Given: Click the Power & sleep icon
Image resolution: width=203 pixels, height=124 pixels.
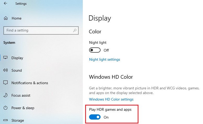Looking at the screenshot, I should tap(5, 108).
